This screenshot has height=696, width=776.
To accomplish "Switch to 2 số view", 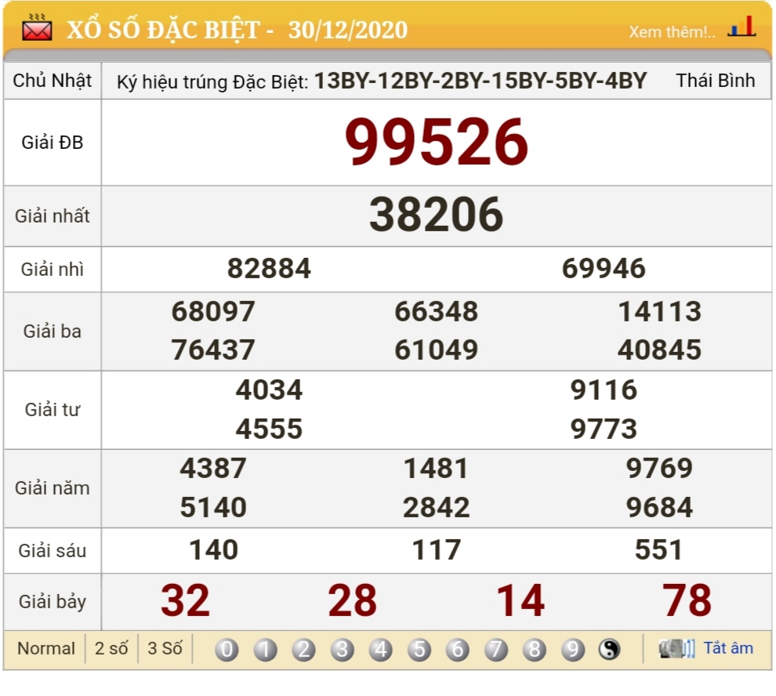I will 111,649.
